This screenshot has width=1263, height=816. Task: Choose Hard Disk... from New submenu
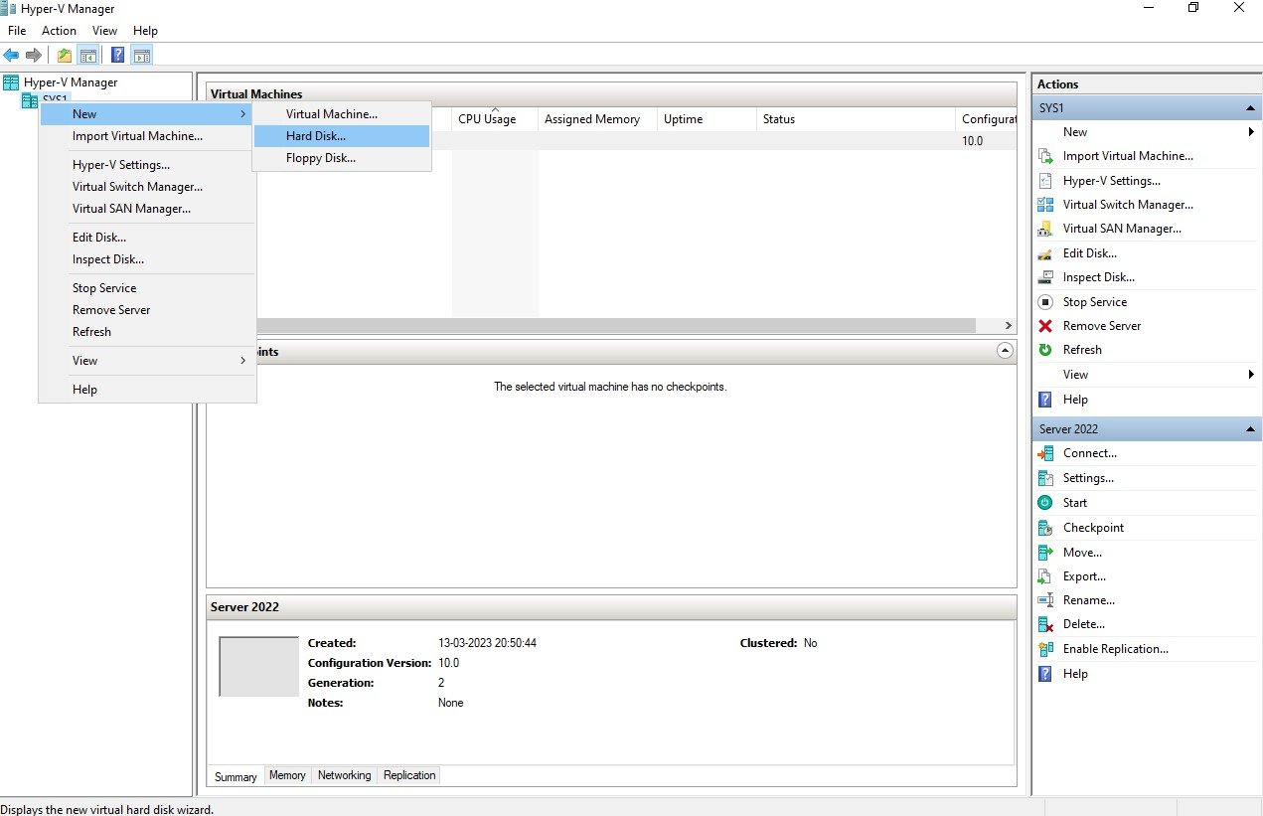tap(342, 136)
